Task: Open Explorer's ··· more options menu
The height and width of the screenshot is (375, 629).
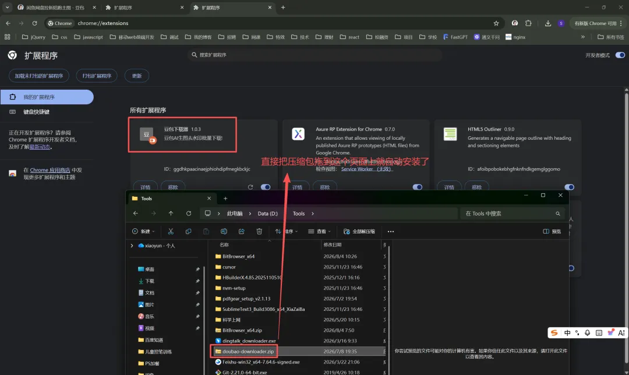Action: click(391, 231)
